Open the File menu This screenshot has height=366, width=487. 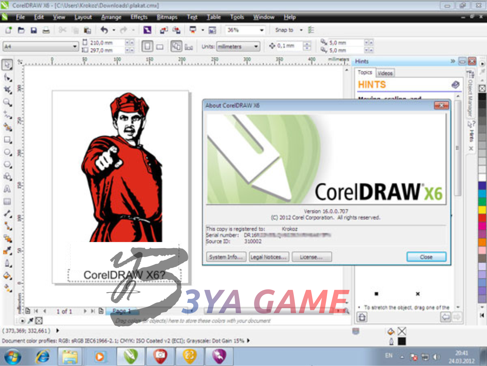pyautogui.click(x=20, y=17)
